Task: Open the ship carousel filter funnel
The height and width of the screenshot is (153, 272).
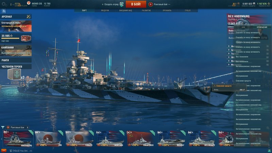Action: pos(3,128)
